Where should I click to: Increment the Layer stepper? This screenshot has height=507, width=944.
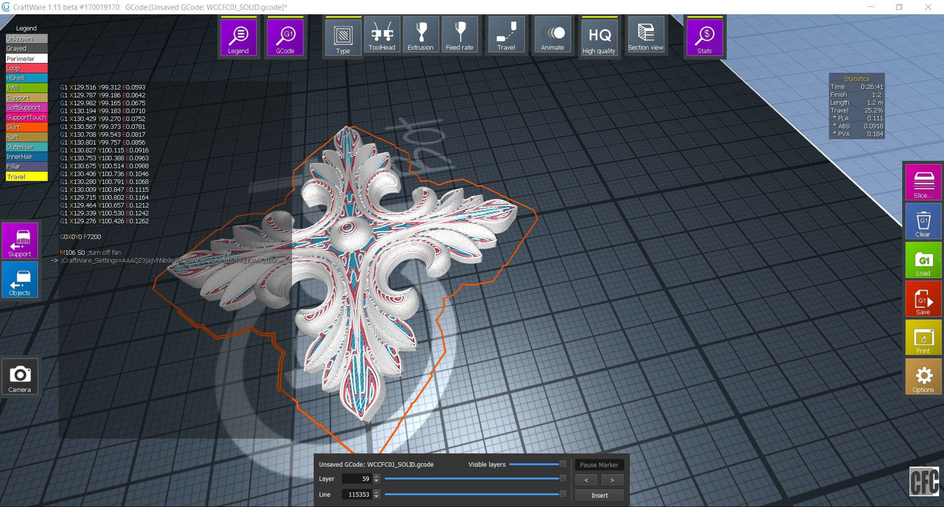point(377,476)
